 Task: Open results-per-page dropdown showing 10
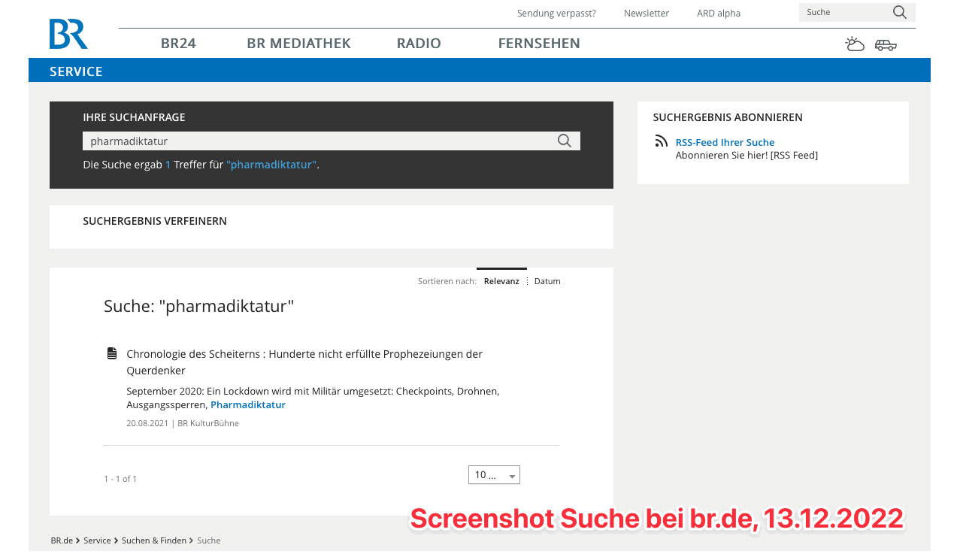coord(494,475)
